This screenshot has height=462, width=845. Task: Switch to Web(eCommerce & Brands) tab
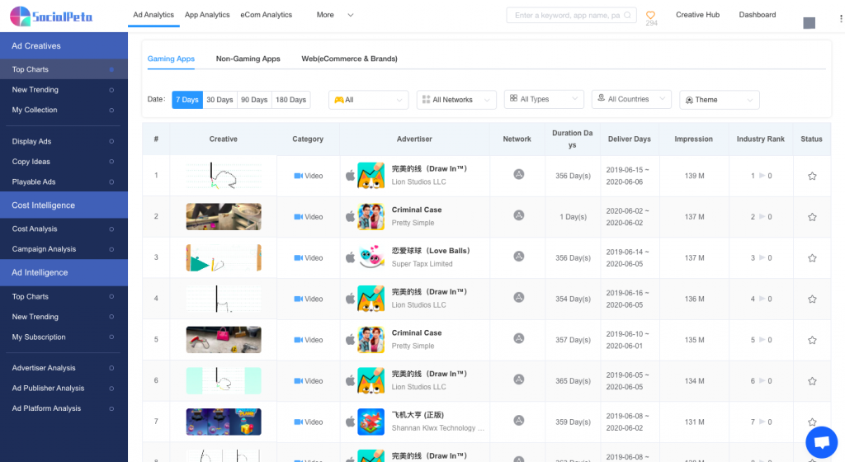pos(349,59)
